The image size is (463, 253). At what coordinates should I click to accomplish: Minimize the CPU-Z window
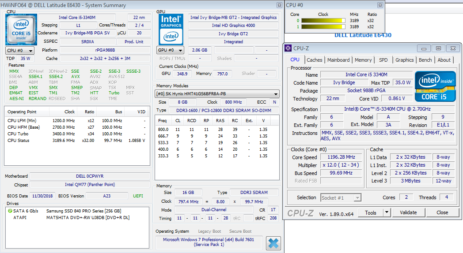tap(424, 48)
